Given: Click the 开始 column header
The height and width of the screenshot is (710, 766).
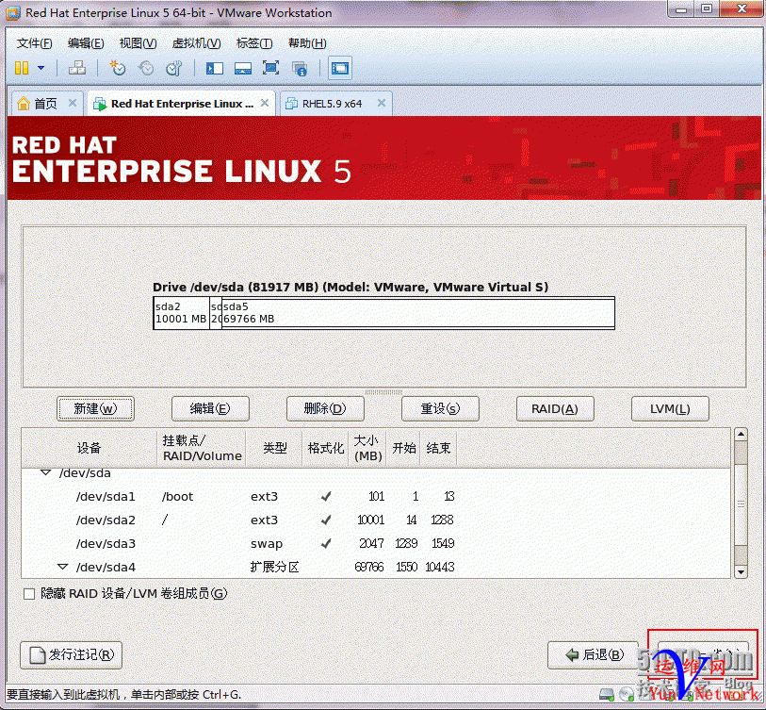Looking at the screenshot, I should pyautogui.click(x=403, y=448).
